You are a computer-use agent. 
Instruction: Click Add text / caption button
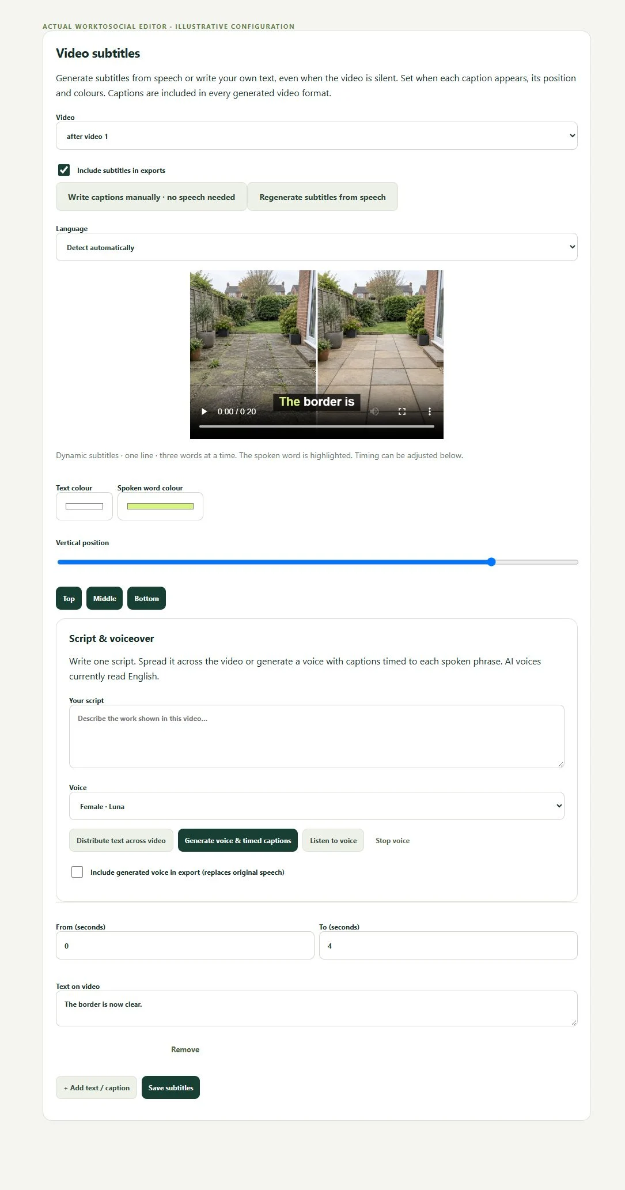96,1087
